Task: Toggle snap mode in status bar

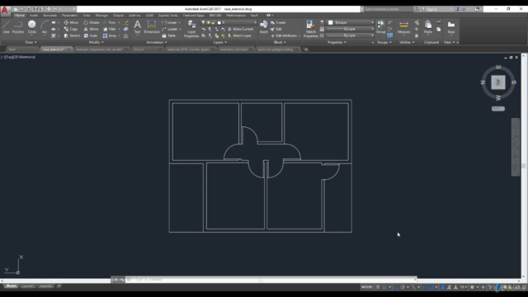Action: (384, 287)
